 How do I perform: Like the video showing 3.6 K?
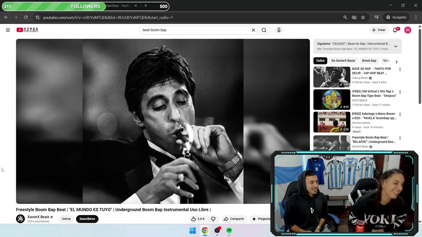click(198, 219)
